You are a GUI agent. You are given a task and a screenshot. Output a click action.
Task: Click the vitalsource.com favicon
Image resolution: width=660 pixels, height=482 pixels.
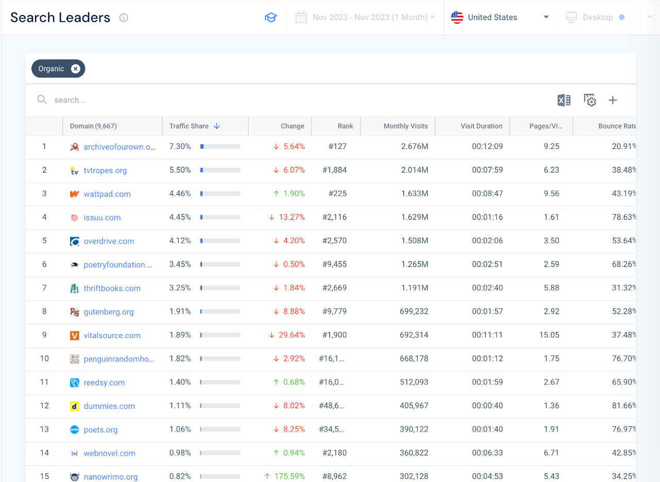coord(75,336)
